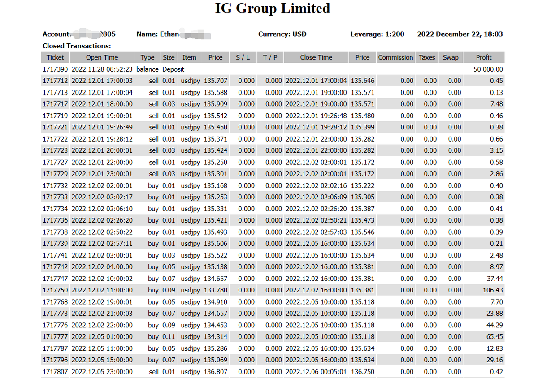Click profit value 106.43
Image resolution: width=538 pixels, height=378 pixels.
[x=493, y=290]
